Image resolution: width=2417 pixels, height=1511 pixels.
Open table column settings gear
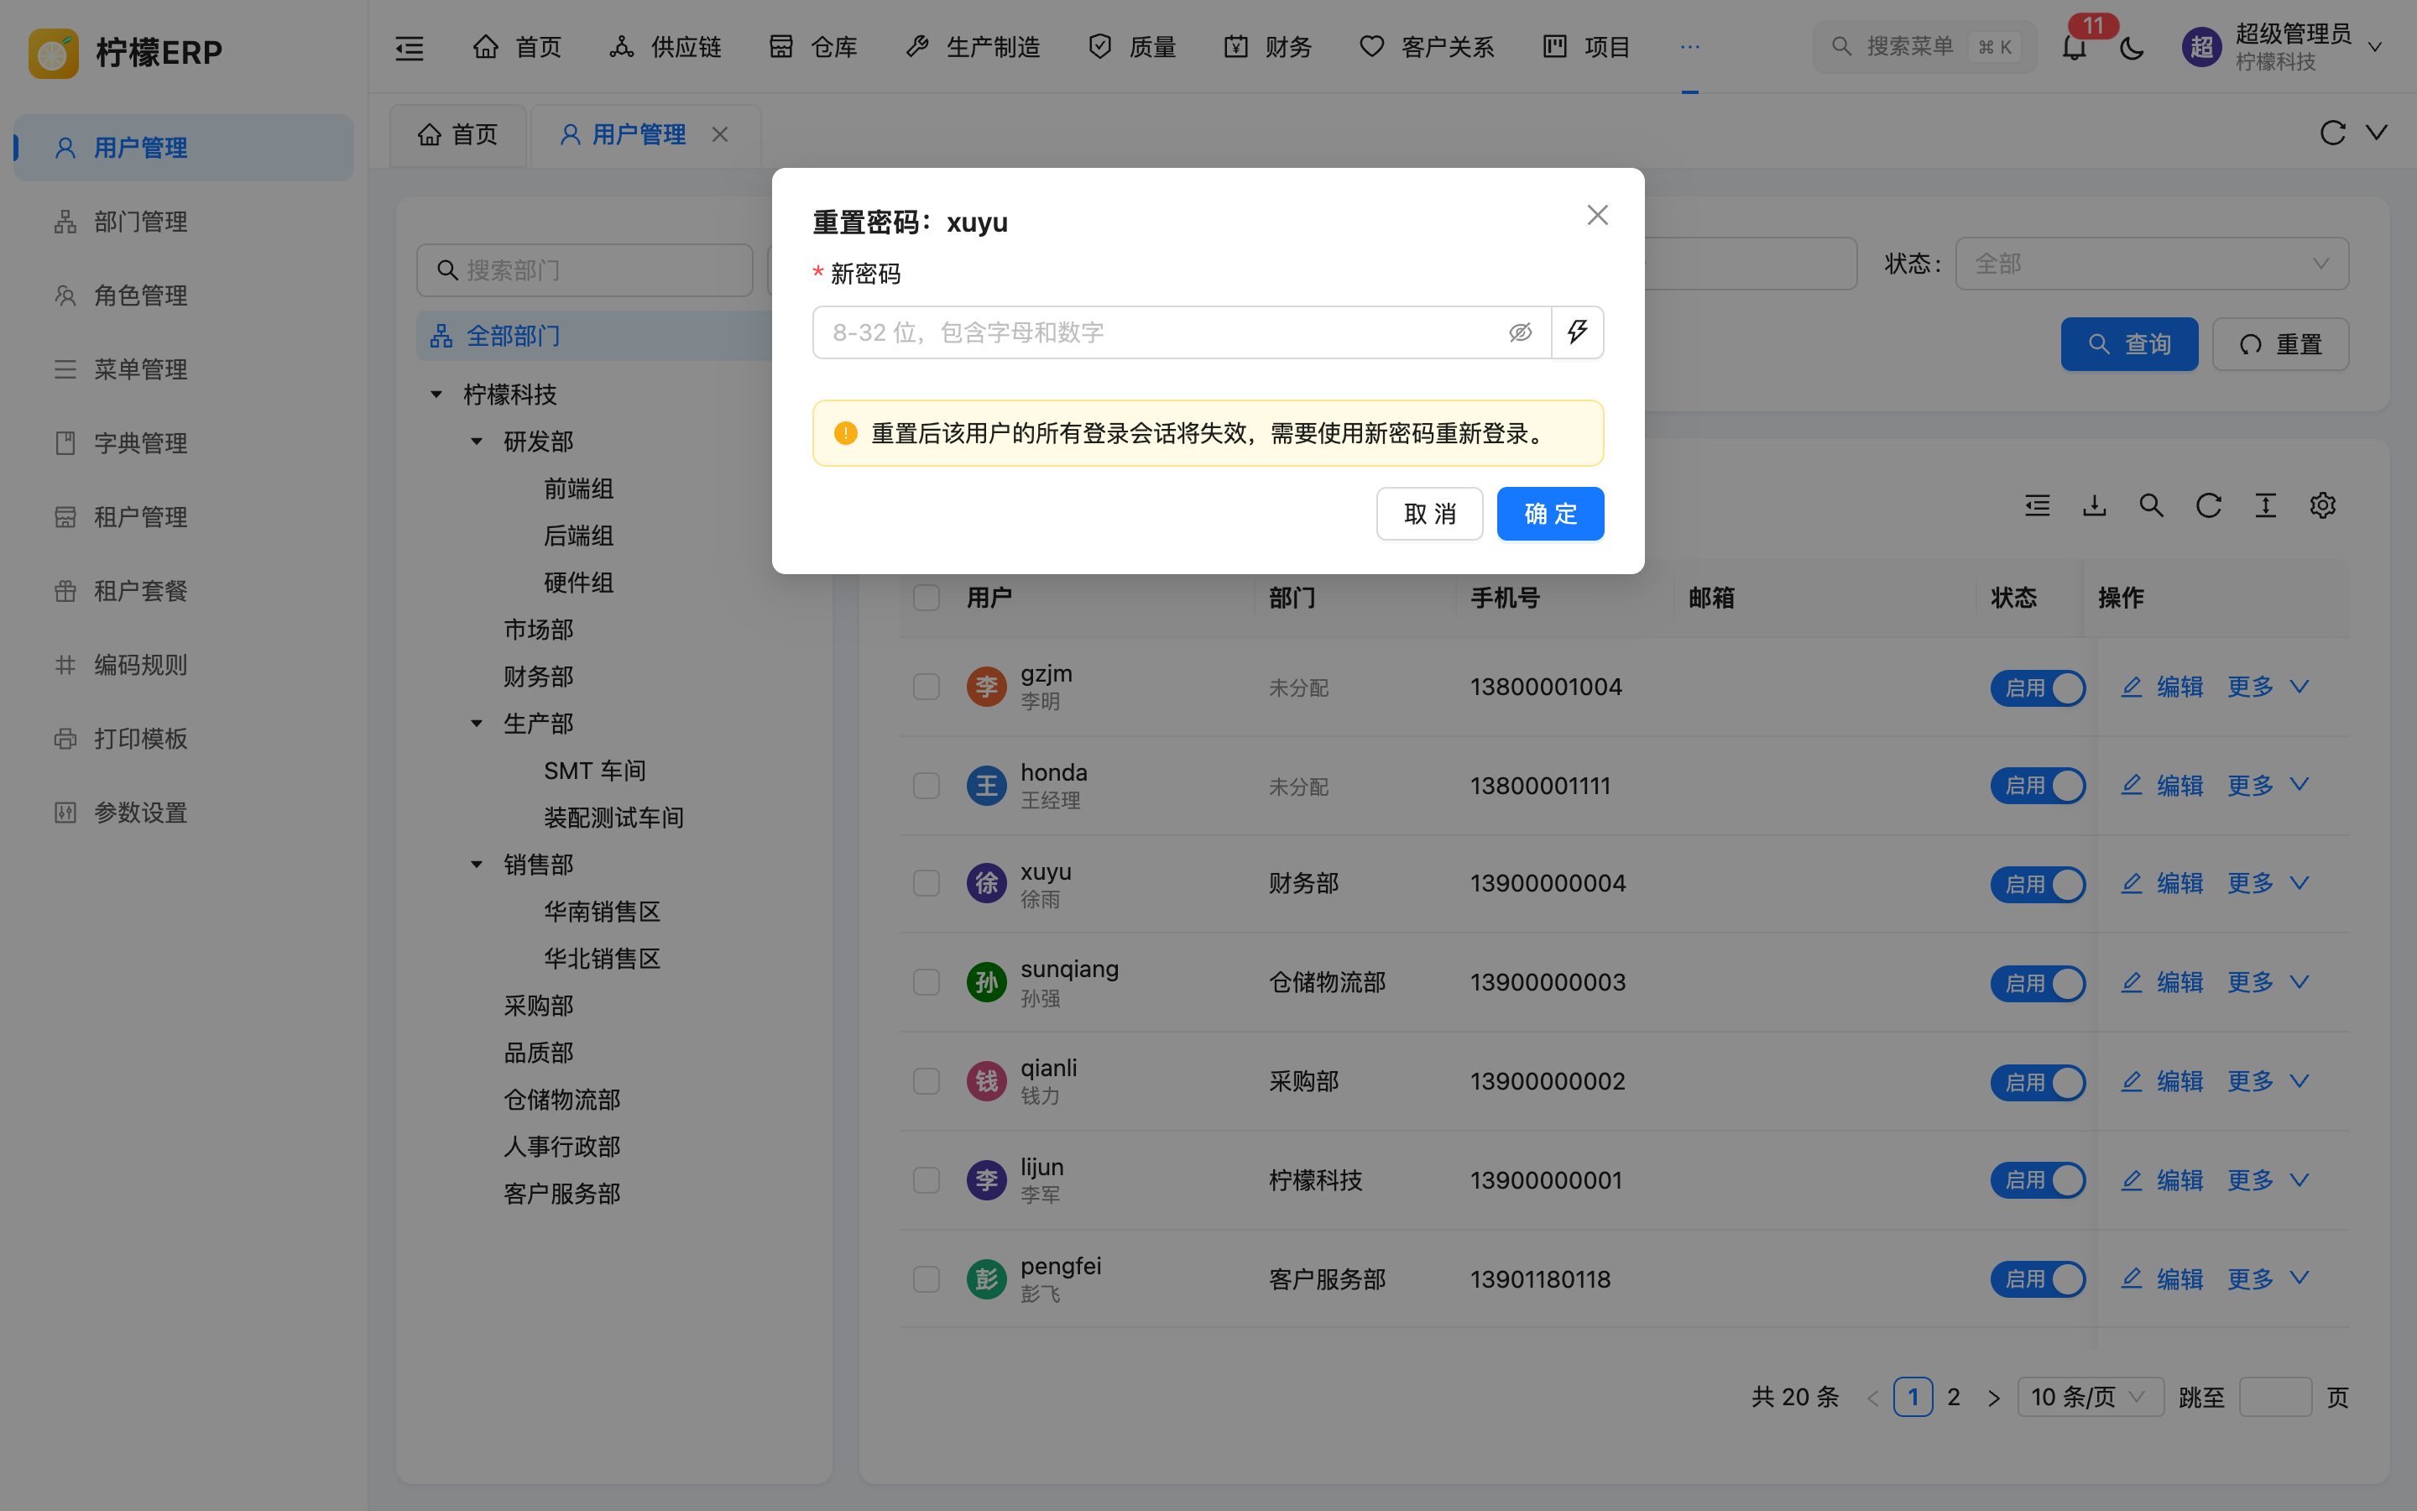point(2322,505)
